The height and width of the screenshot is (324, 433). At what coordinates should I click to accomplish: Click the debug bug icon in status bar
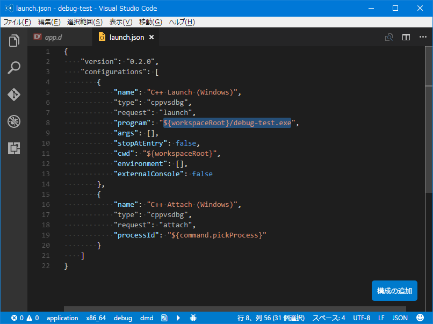click(x=193, y=318)
